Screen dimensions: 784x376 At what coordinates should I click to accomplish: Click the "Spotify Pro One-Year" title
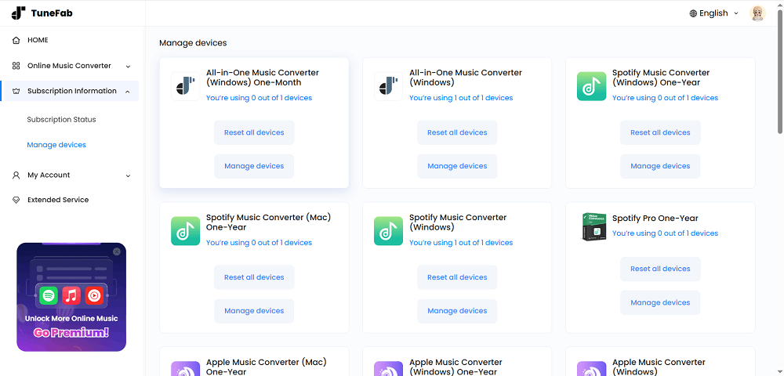(x=655, y=219)
